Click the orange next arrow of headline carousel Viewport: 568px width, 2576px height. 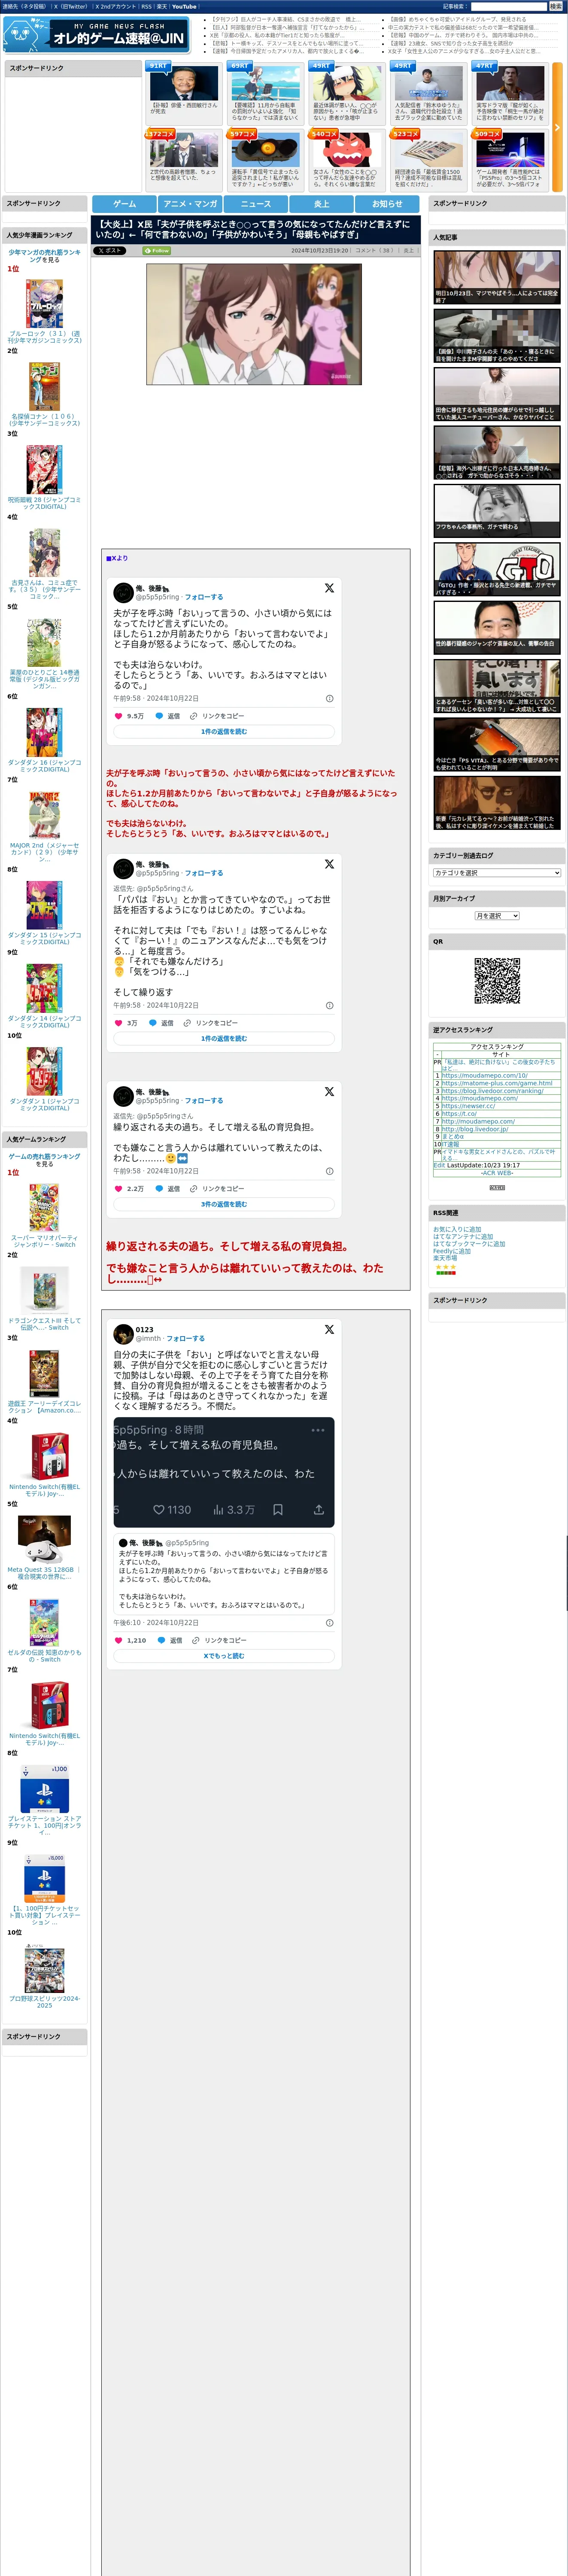coord(557,128)
